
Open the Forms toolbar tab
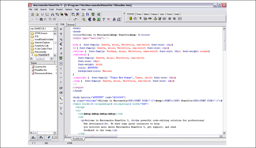pyautogui.click(x=169, y=14)
